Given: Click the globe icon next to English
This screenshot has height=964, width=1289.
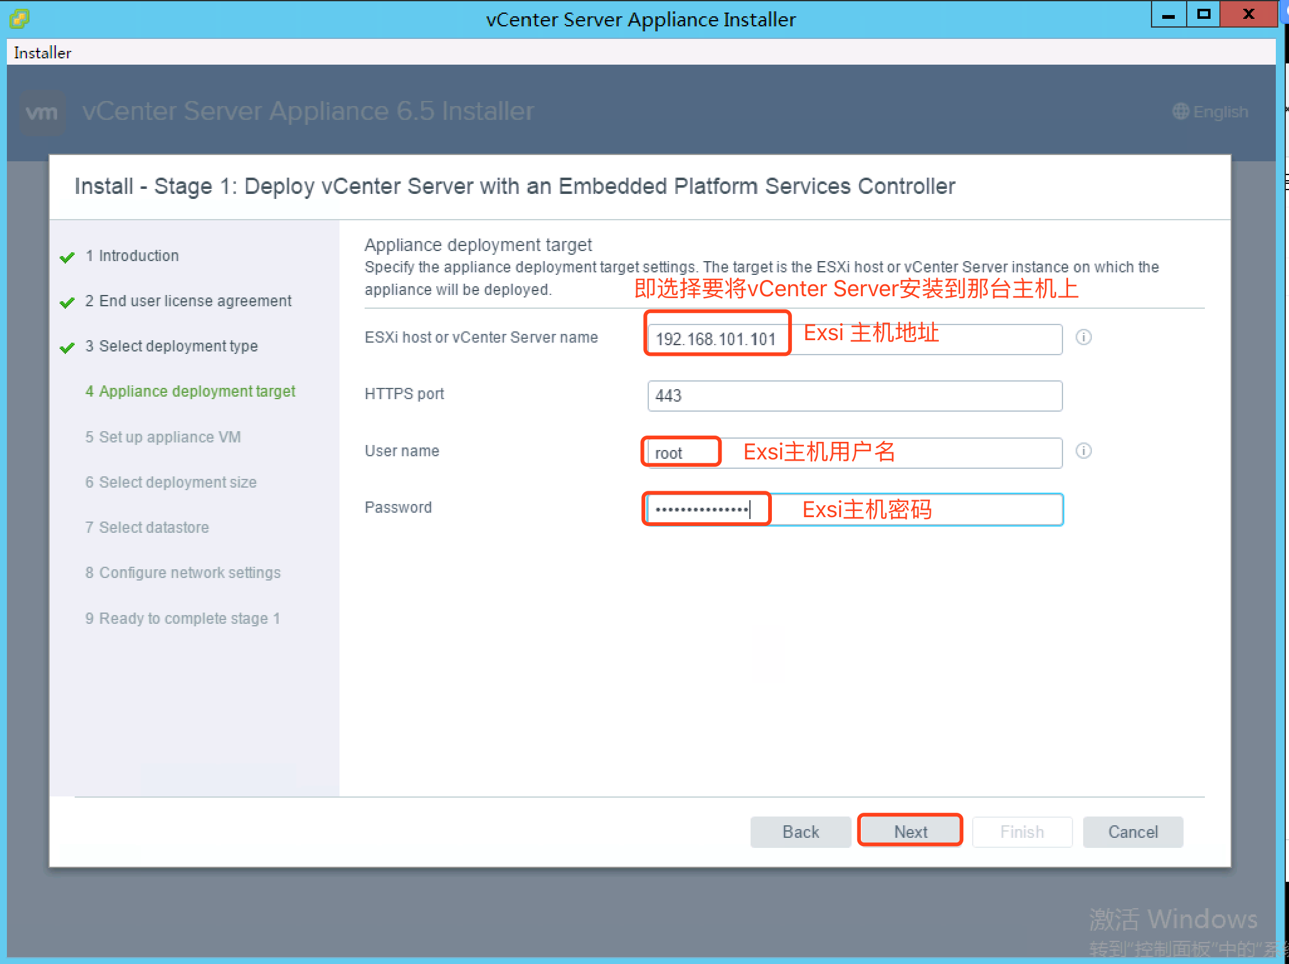Looking at the screenshot, I should pyautogui.click(x=1180, y=112).
